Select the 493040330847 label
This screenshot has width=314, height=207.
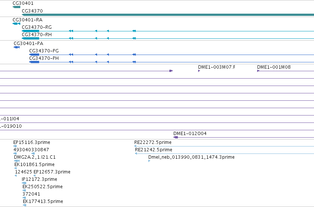point(31,150)
